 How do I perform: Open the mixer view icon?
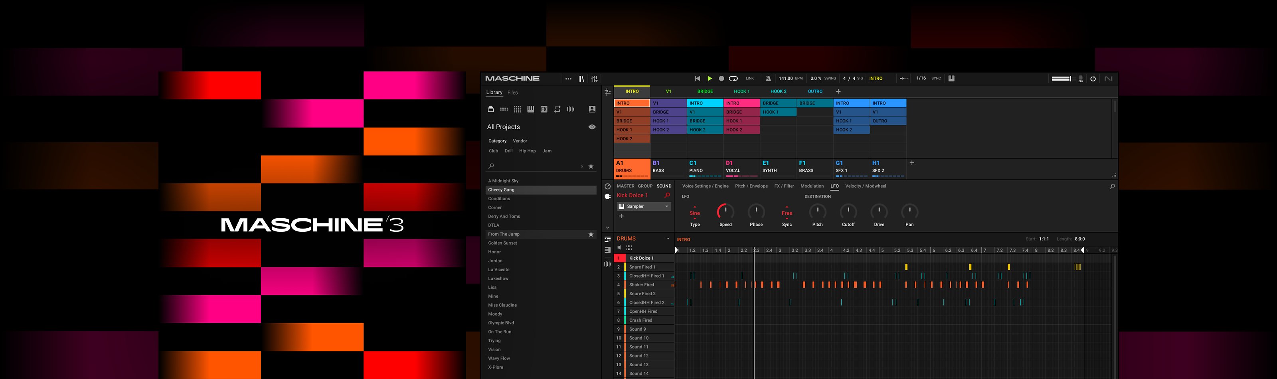pyautogui.click(x=594, y=79)
